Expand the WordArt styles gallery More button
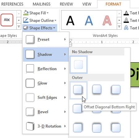Screen dimensions: 139x138 (119, 26)
